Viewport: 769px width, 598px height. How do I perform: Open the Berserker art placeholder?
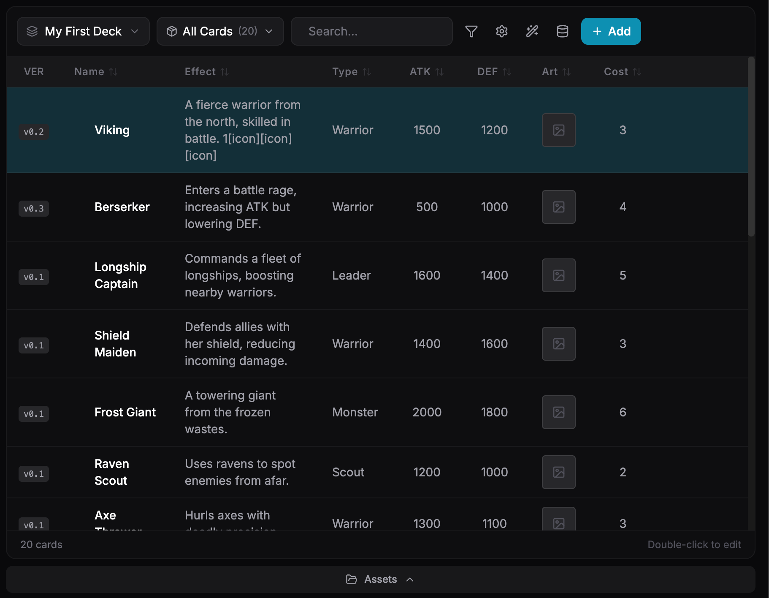click(558, 207)
